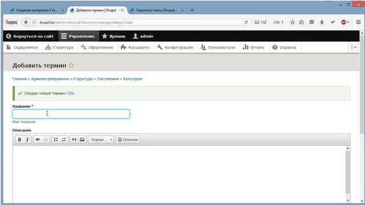Open the Adblock Plus icon menu
Image resolution: width=365 pixels, height=205 pixels.
(344, 22)
